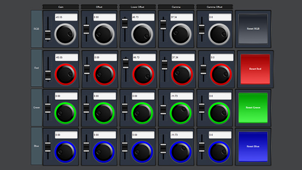Click the Blue Lower Offset rotary knob

click(142, 152)
